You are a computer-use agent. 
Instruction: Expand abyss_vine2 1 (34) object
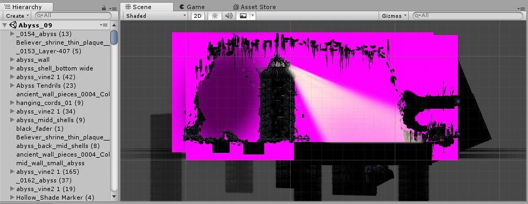pos(12,111)
